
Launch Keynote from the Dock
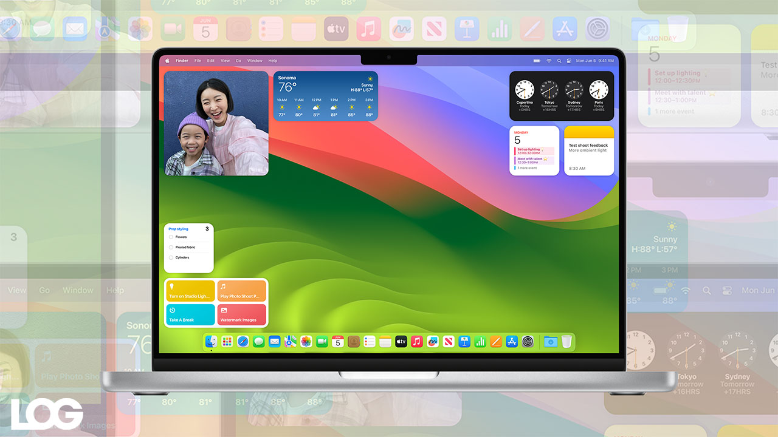[x=464, y=342]
